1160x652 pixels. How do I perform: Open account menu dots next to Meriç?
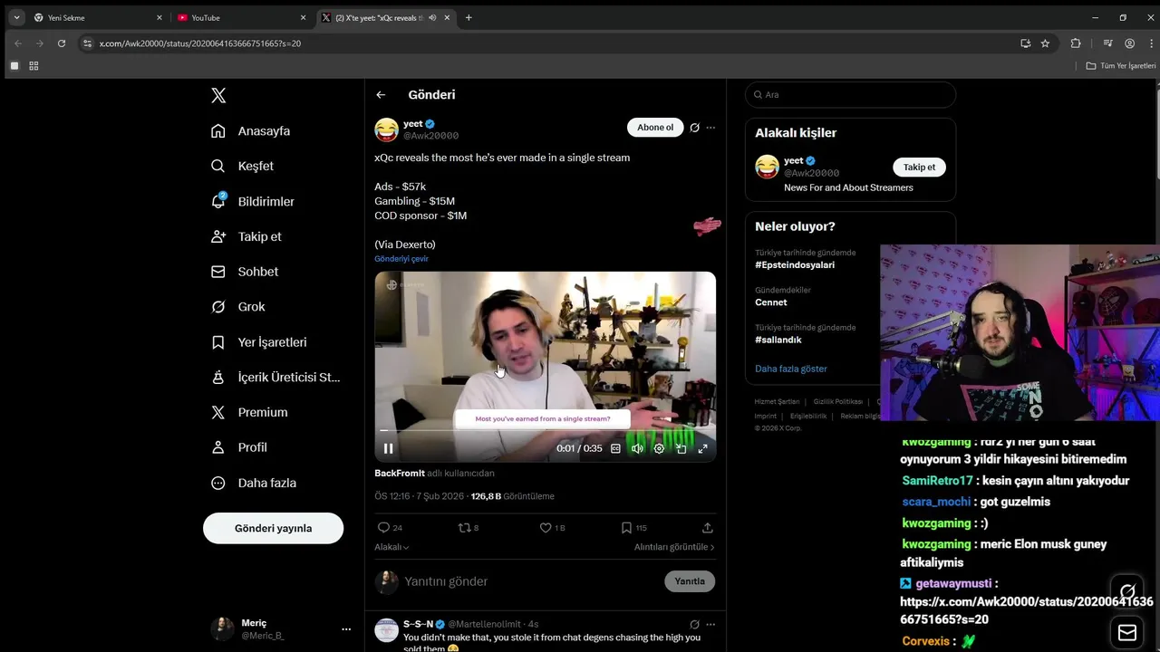point(346,628)
